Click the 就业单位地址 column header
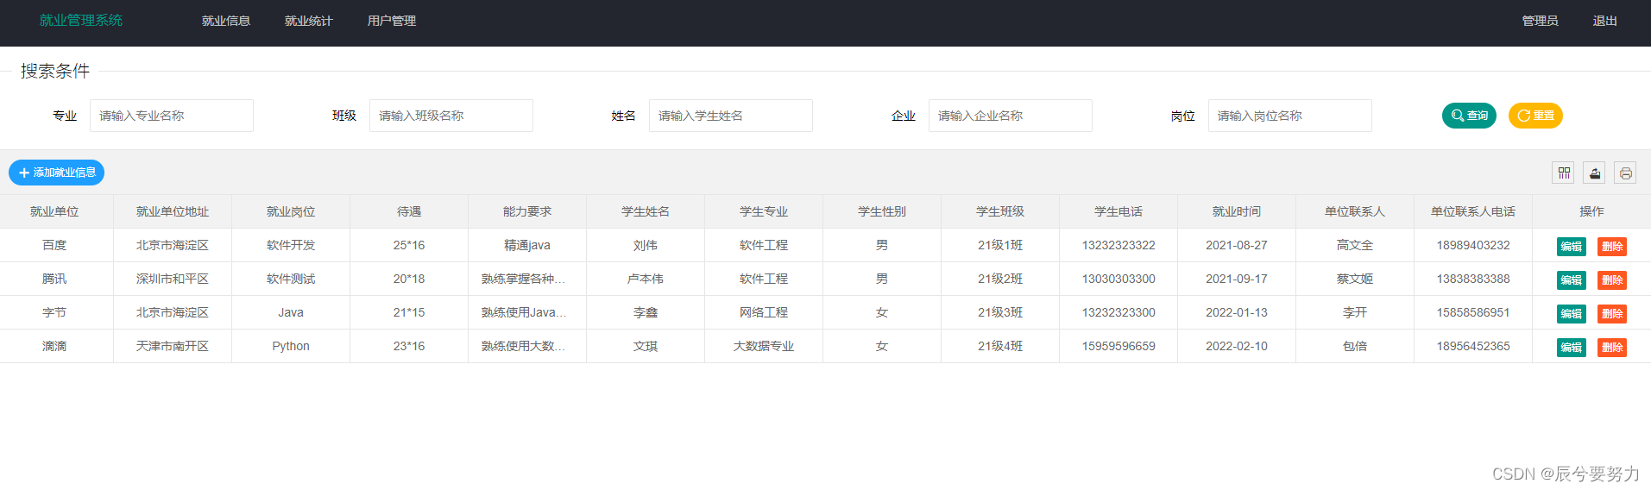Screen dimensions: 1651x490 pos(173,211)
